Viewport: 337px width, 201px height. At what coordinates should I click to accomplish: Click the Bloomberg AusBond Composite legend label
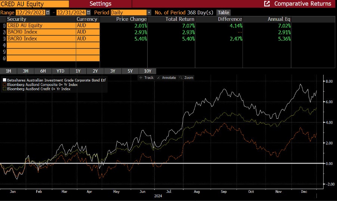(x=42, y=84)
